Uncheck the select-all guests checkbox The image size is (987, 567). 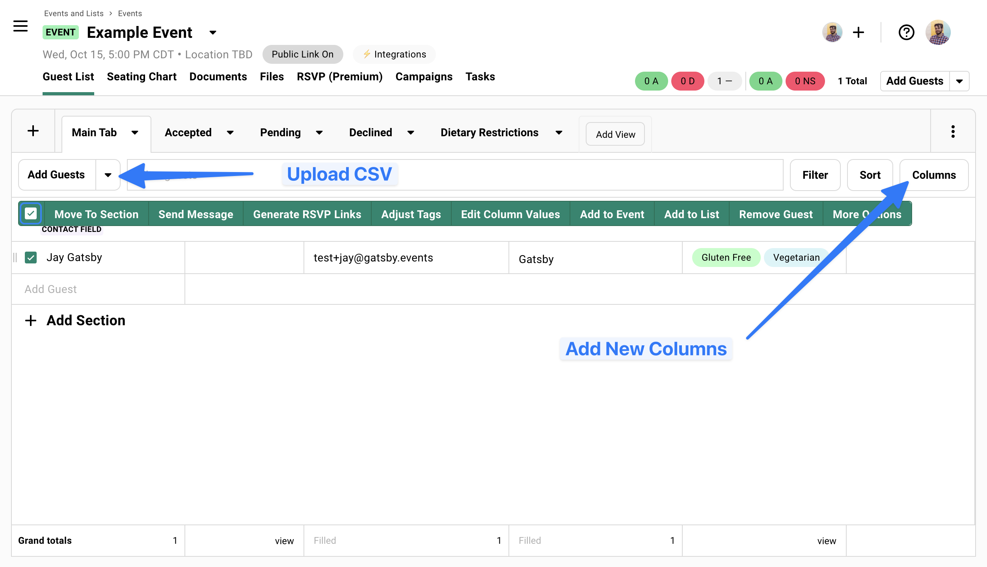click(x=31, y=213)
